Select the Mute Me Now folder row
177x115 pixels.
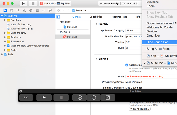(28, 33)
